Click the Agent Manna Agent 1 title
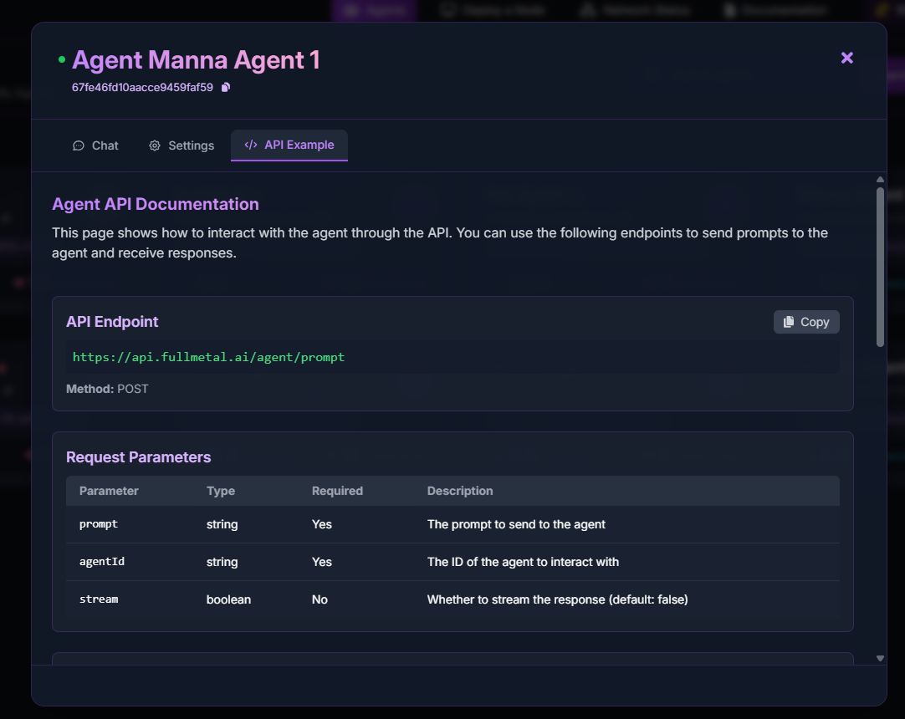Screen dimensions: 905x719 coord(196,60)
